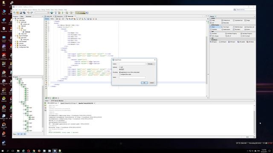Image resolution: width=273 pixels, height=153 pixels.
Task: Cancel the Insert Form dialog
Action: point(152,83)
